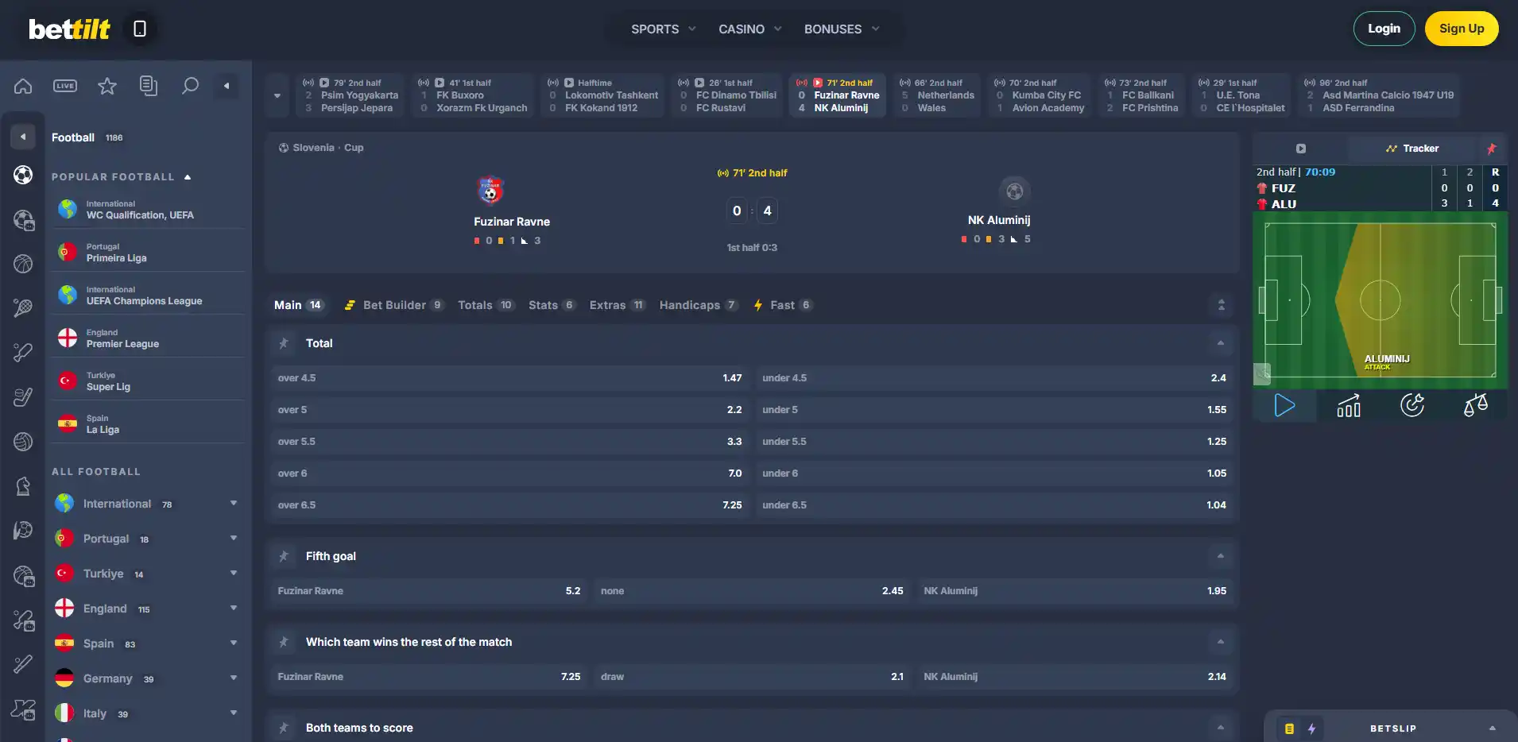Switch to the Totals tab
This screenshot has height=742, width=1518.
[x=486, y=305]
